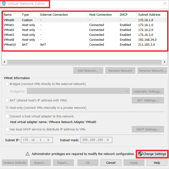Click the scrollbar left arrow
Viewport: 169px width, 169px height.
coord(4,62)
